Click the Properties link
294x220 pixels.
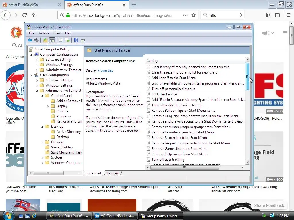[105, 70]
